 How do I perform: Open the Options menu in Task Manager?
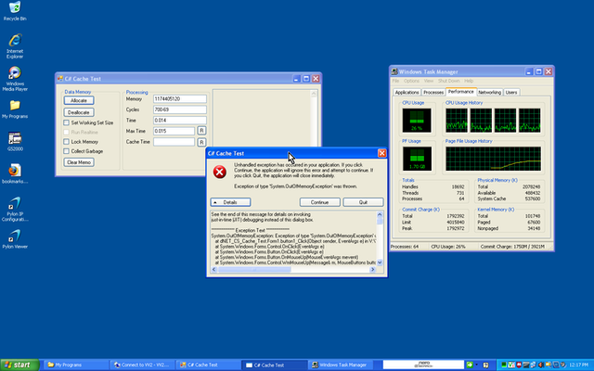click(x=411, y=81)
